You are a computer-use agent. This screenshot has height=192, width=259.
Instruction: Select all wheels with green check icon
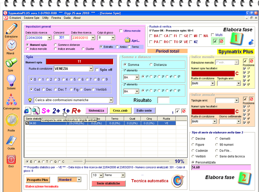[215, 41]
